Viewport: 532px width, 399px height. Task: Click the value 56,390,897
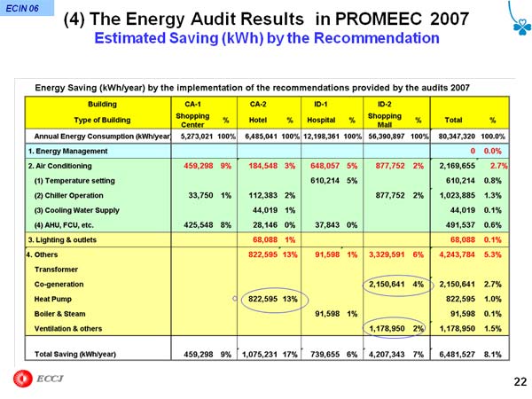point(386,137)
